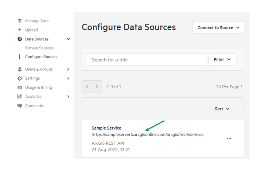
Task: Expand the Analytics submenu arrow
Action: tap(68, 97)
